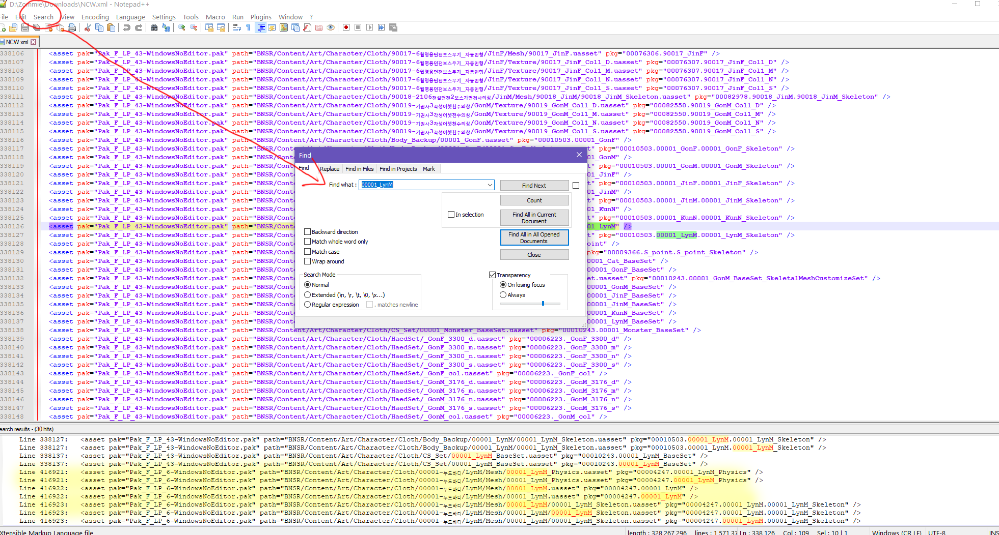999x535 pixels.
Task: Open the Encoding menu
Action: click(95, 17)
